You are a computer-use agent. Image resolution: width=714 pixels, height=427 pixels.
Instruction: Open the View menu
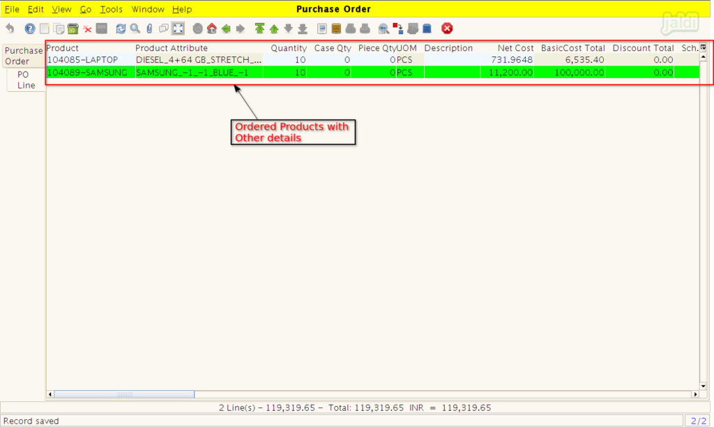pos(61,9)
